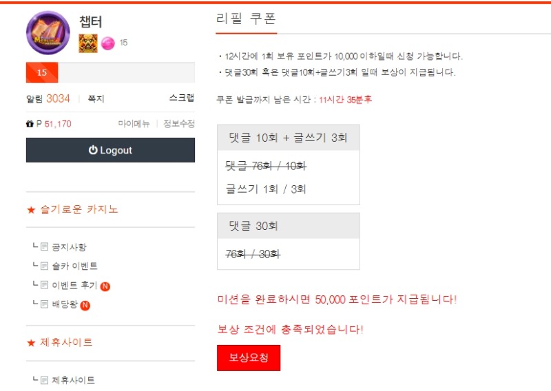Open the 슬카 이벤트 menu item
Viewport: 551px width, 391px height.
(x=74, y=266)
